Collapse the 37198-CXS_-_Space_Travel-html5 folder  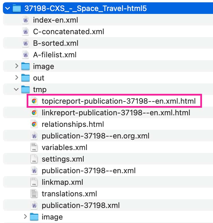coord(8,8)
